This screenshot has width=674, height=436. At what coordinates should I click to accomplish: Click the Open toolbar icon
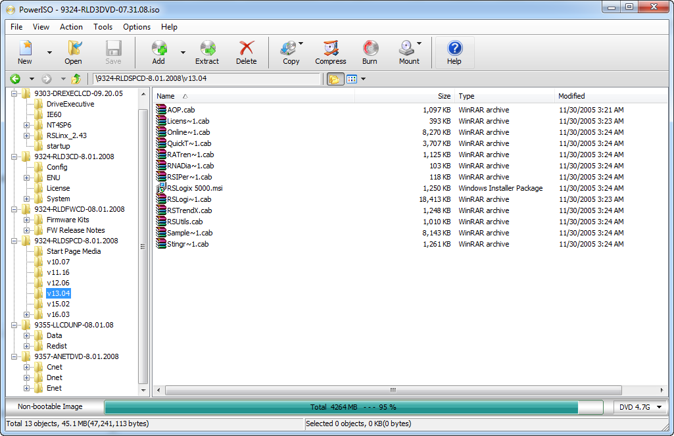74,48
